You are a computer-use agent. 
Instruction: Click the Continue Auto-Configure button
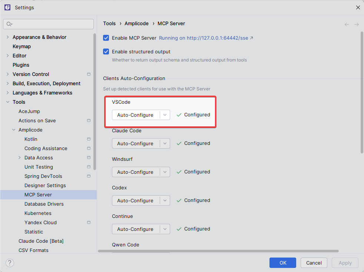pos(136,229)
